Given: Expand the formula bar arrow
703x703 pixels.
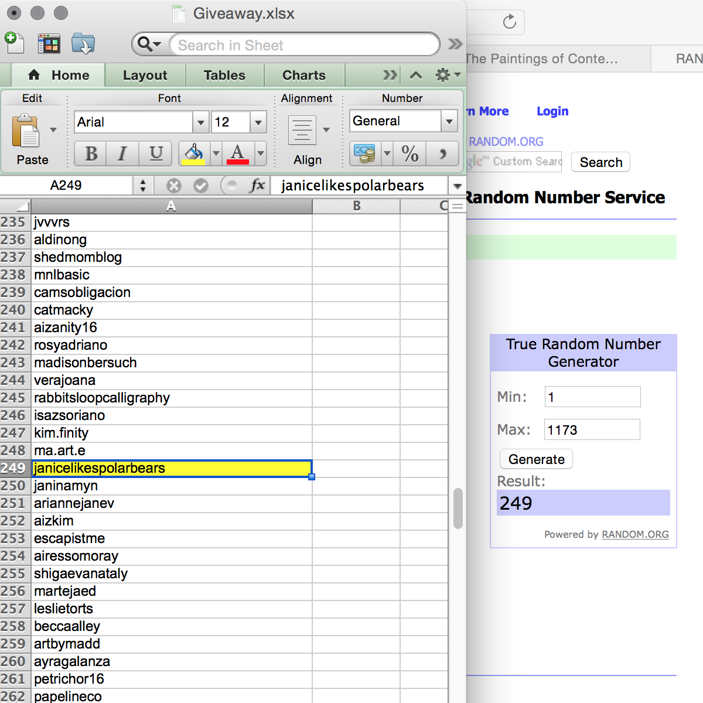Looking at the screenshot, I should (x=458, y=186).
